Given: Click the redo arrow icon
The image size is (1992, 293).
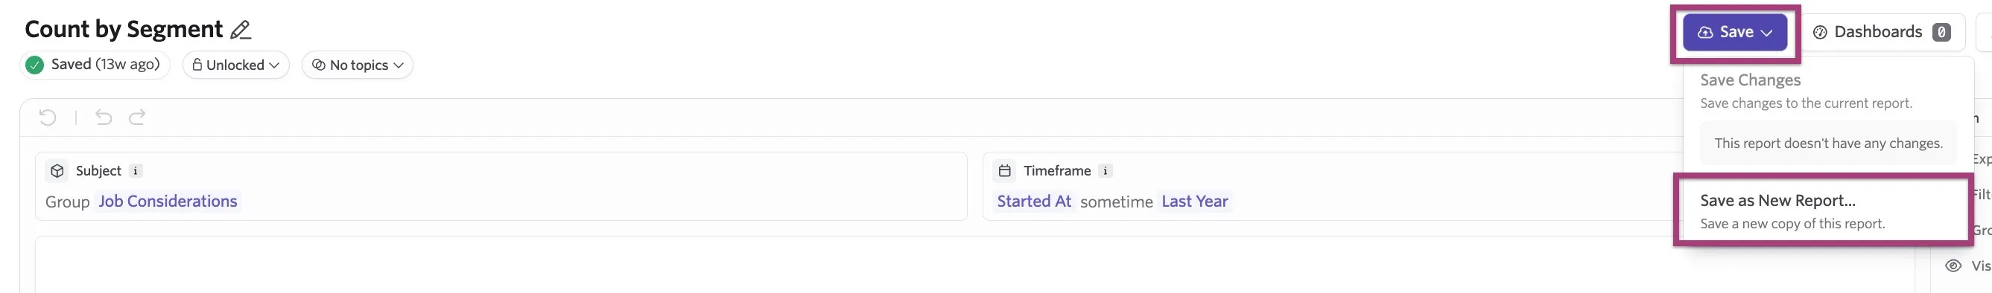Looking at the screenshot, I should 137,117.
